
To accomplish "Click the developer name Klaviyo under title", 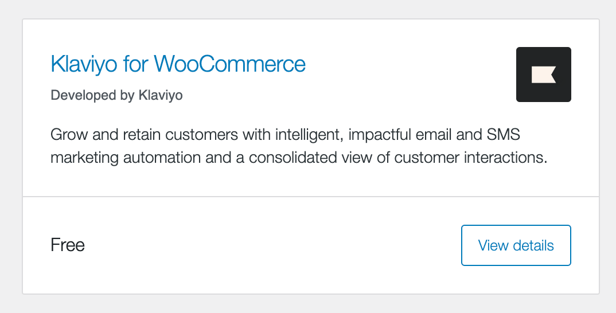I will pos(161,95).
